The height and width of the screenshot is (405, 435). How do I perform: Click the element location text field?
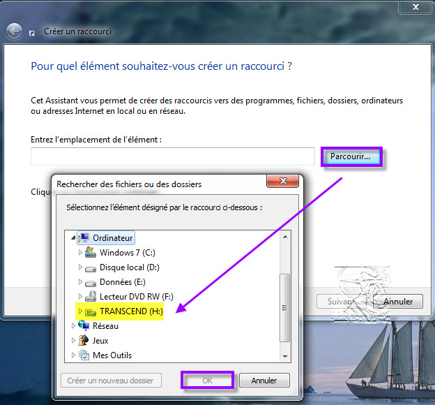[173, 156]
